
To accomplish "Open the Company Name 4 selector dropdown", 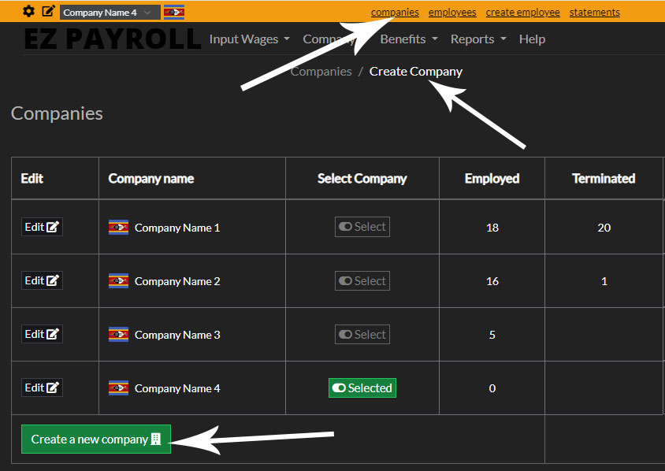I will click(x=109, y=12).
